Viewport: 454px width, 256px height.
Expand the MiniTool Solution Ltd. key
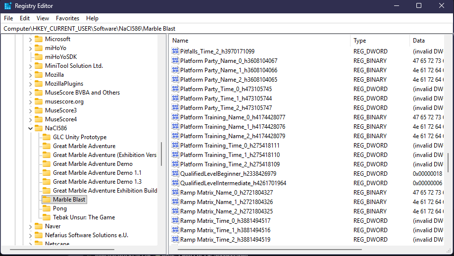(x=30, y=66)
